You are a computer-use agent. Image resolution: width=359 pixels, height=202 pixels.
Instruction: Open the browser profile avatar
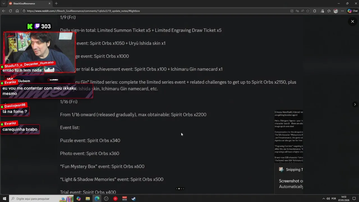click(x=336, y=11)
